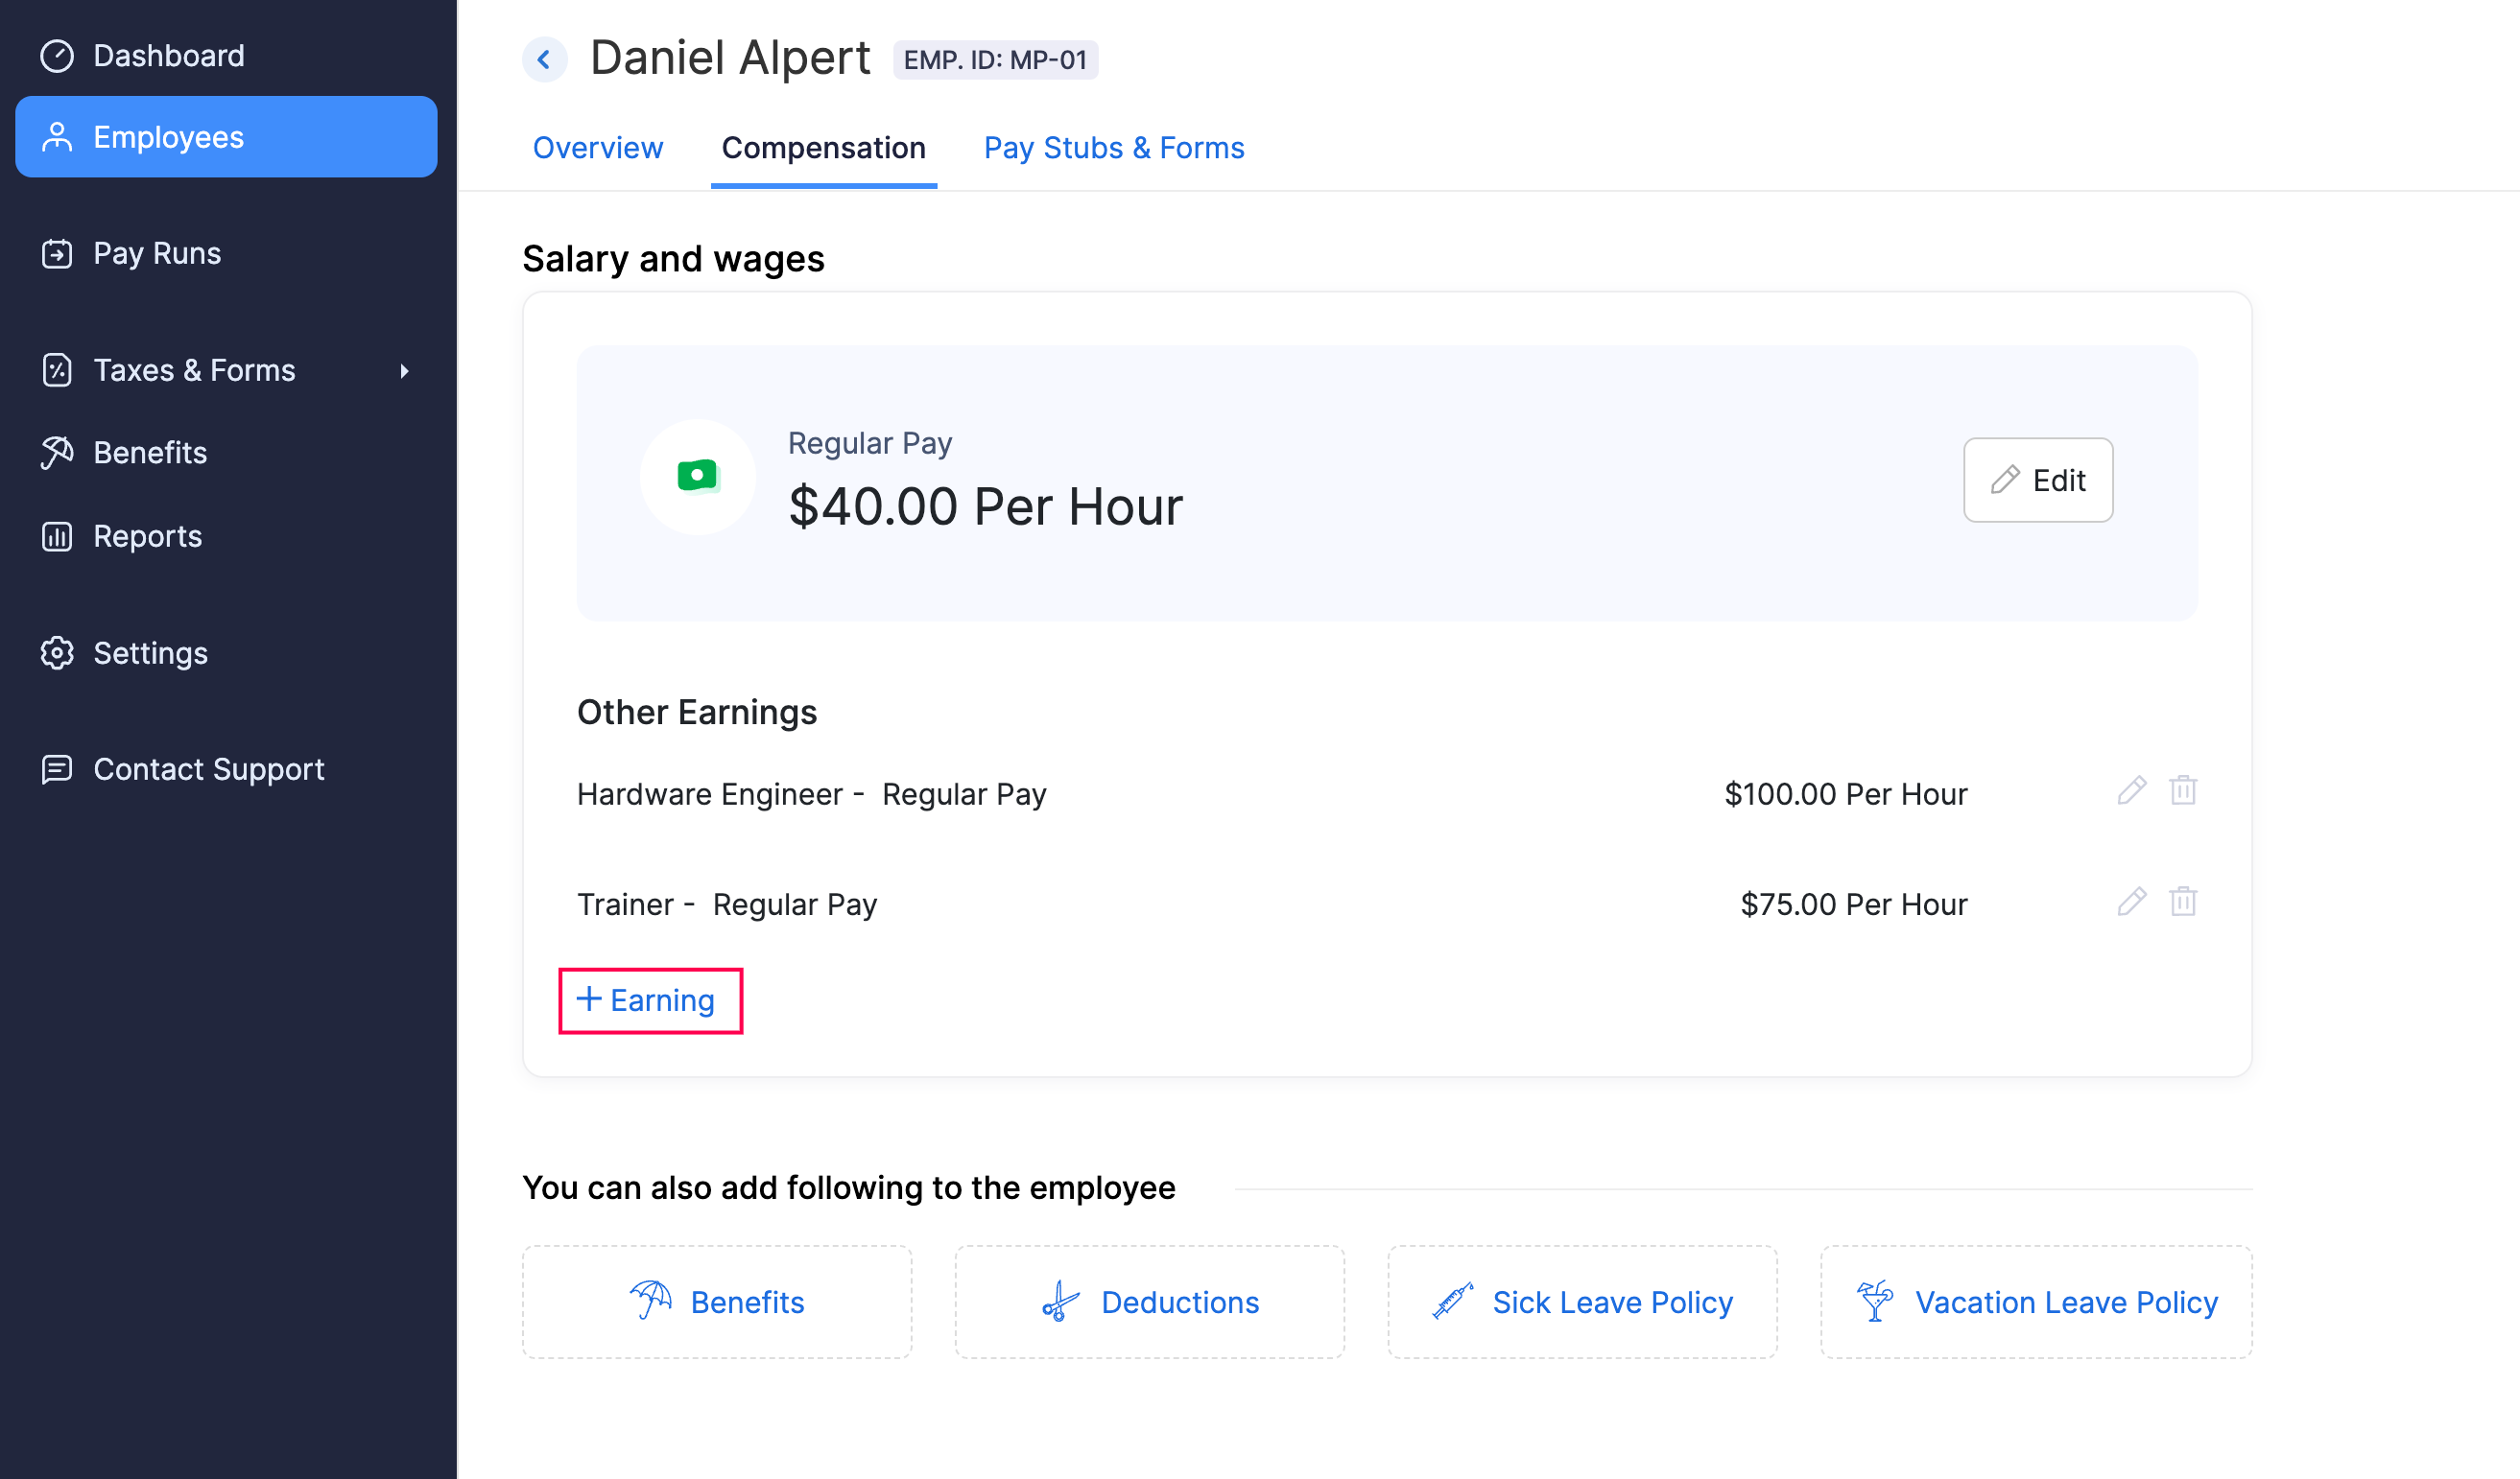Open the Pay Stubs & Forms tab
The image size is (2520, 1479).
[1114, 148]
